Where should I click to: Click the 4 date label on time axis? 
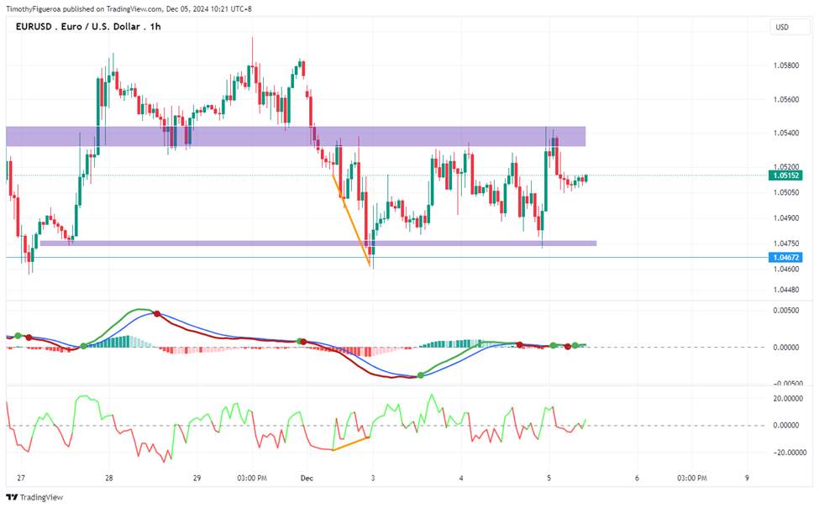pyautogui.click(x=461, y=479)
